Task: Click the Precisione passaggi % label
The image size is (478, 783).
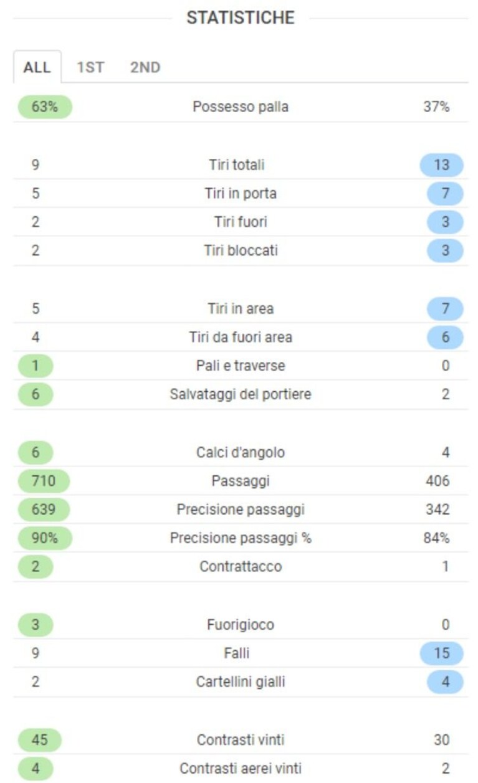Action: [241, 538]
